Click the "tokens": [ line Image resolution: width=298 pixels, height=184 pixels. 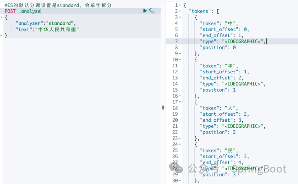(204, 11)
